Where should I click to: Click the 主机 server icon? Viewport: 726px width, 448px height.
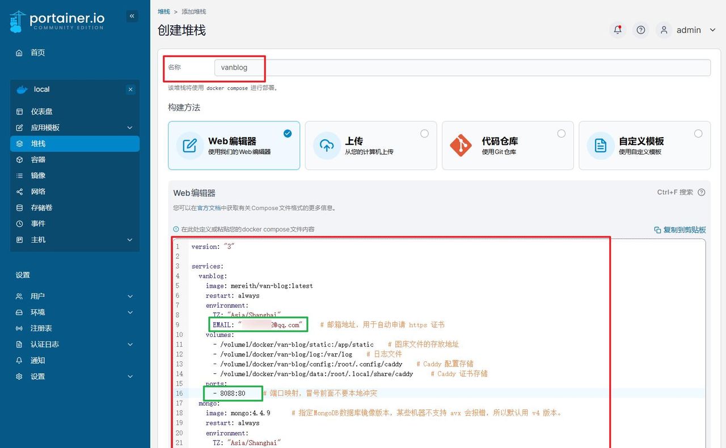(20, 240)
